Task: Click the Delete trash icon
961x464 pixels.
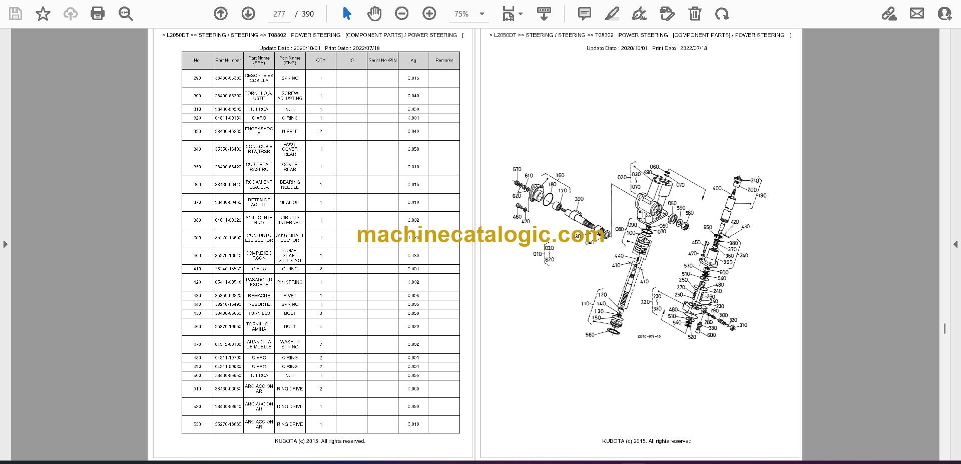Action: [695, 14]
